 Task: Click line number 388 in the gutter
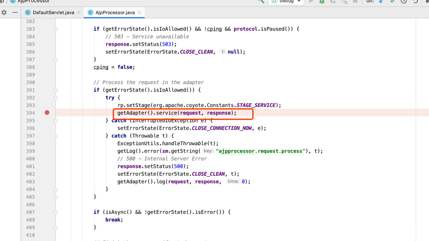(30, 67)
